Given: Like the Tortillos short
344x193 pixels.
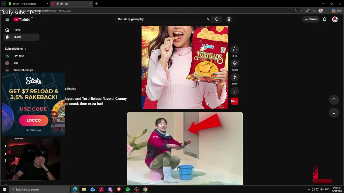Looking at the screenshot, I should (x=235, y=49).
